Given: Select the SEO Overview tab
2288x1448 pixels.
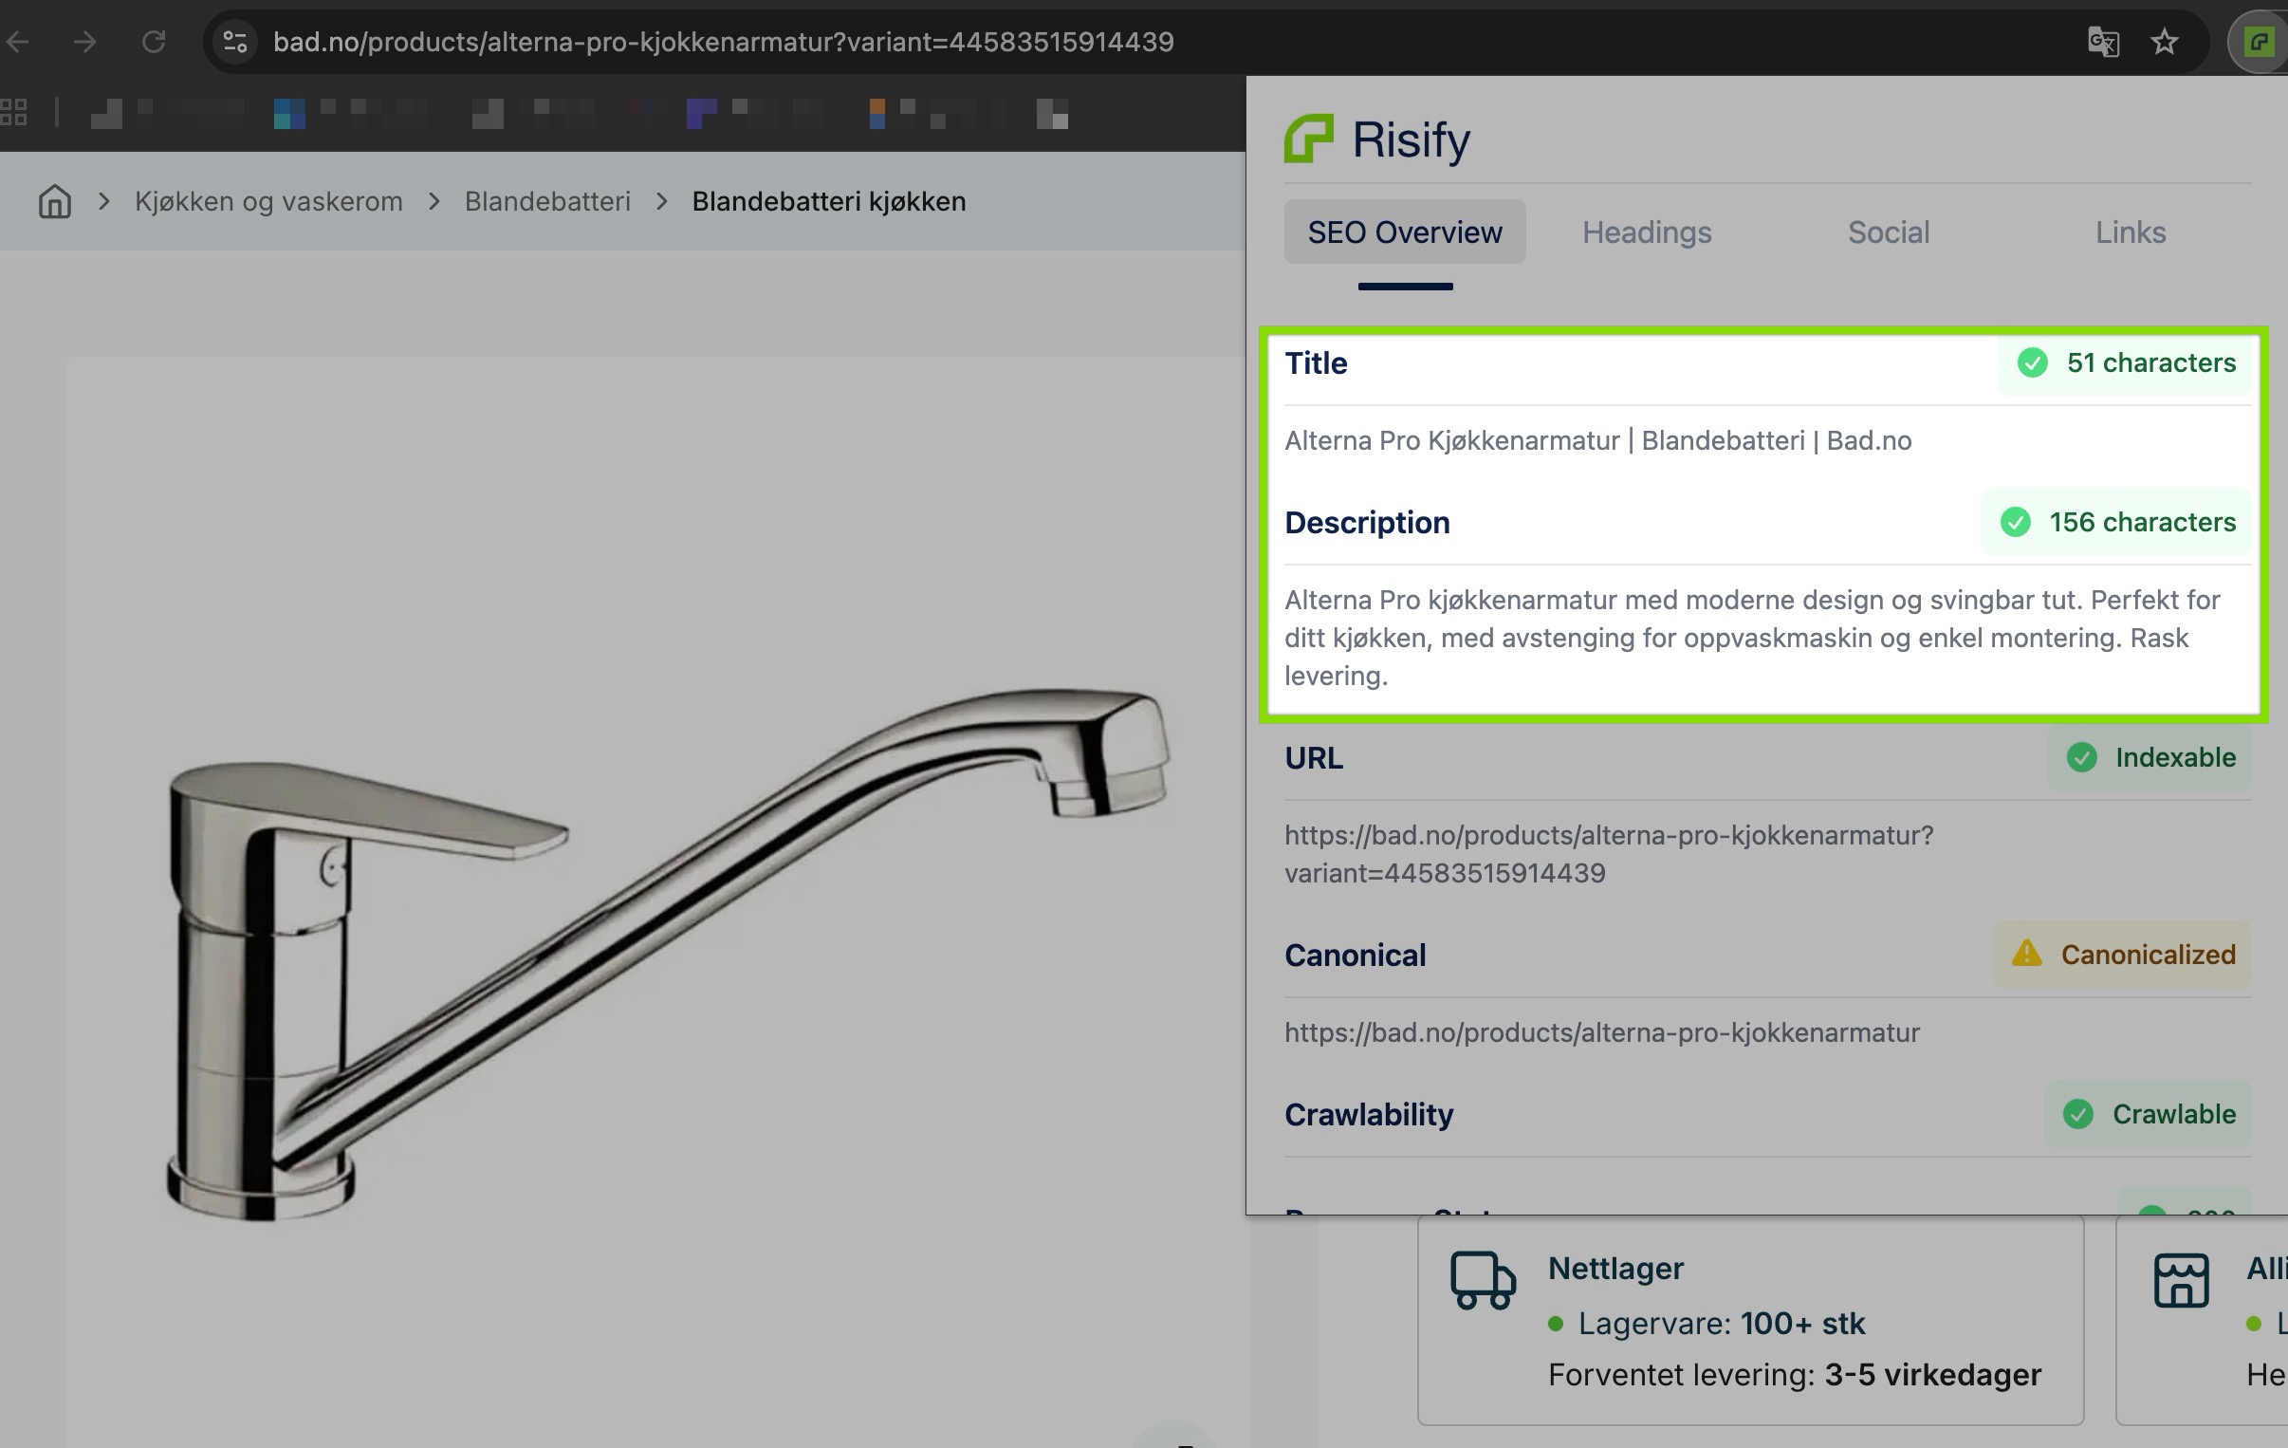Looking at the screenshot, I should (1404, 232).
